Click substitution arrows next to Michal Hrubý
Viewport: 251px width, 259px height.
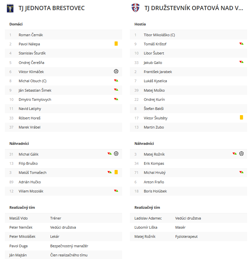(241, 172)
